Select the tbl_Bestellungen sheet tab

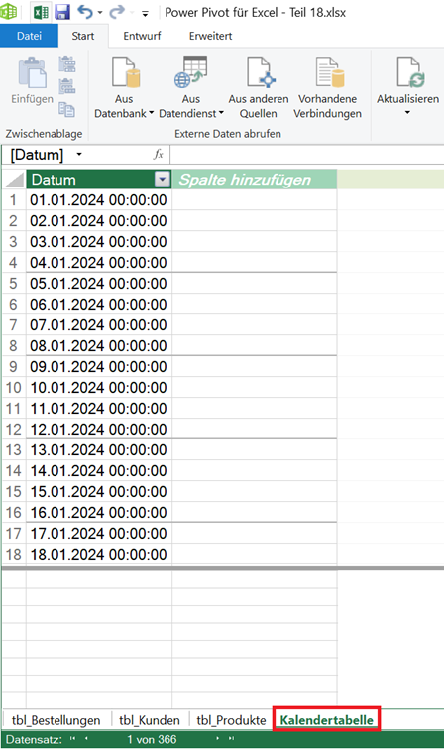55,720
